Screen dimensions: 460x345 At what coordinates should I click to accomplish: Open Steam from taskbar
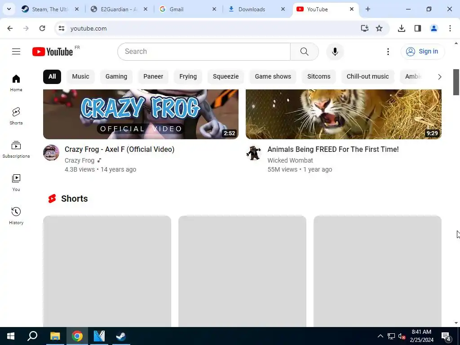[x=121, y=336]
